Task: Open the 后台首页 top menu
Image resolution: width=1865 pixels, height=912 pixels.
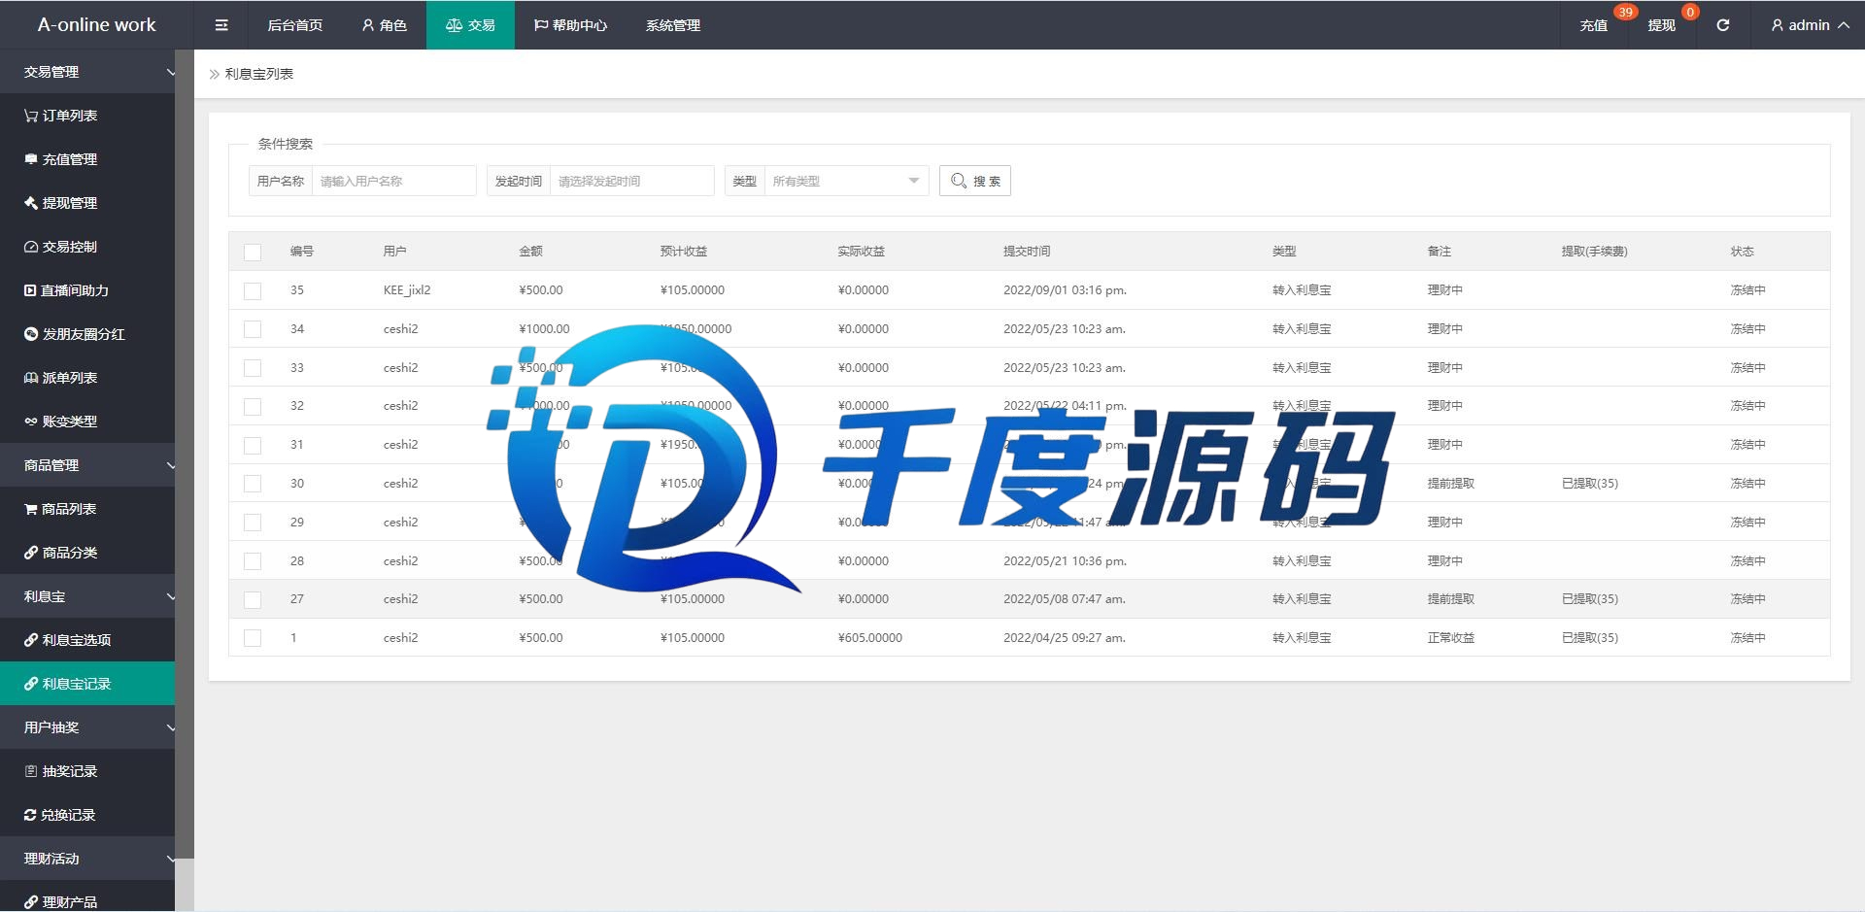Action: coord(295,25)
